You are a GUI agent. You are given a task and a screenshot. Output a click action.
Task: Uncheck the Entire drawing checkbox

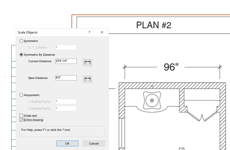[21, 120]
